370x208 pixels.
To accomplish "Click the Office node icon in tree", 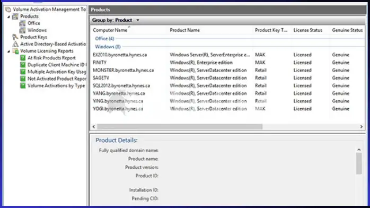I will [x=23, y=23].
